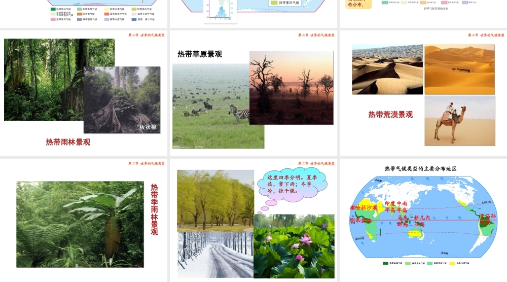Select the photo of man riding a camel
507x282 pixels.
click(x=460, y=121)
